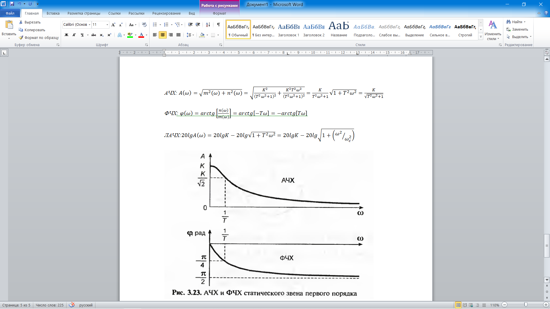Click the Word Help question mark icon
The width and height of the screenshot is (550, 309).
click(546, 13)
